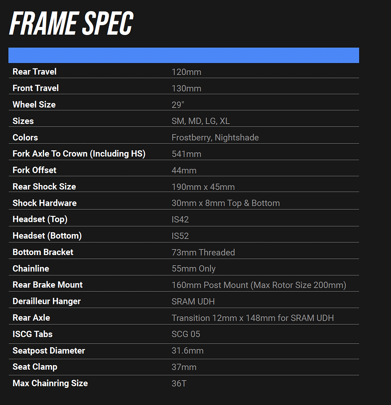The image size is (391, 405).
Task: Select the Wheel Size label
Action: coord(34,105)
